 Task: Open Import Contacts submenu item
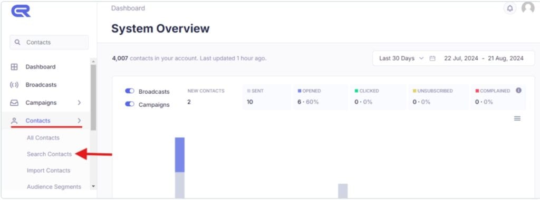pos(49,171)
